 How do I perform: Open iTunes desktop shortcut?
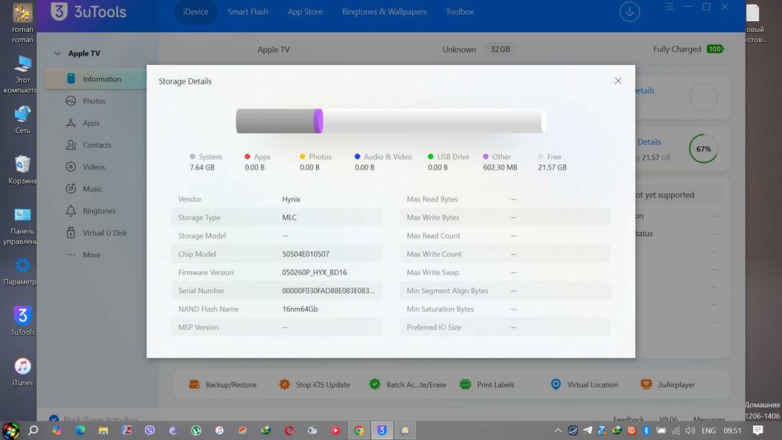click(x=23, y=371)
